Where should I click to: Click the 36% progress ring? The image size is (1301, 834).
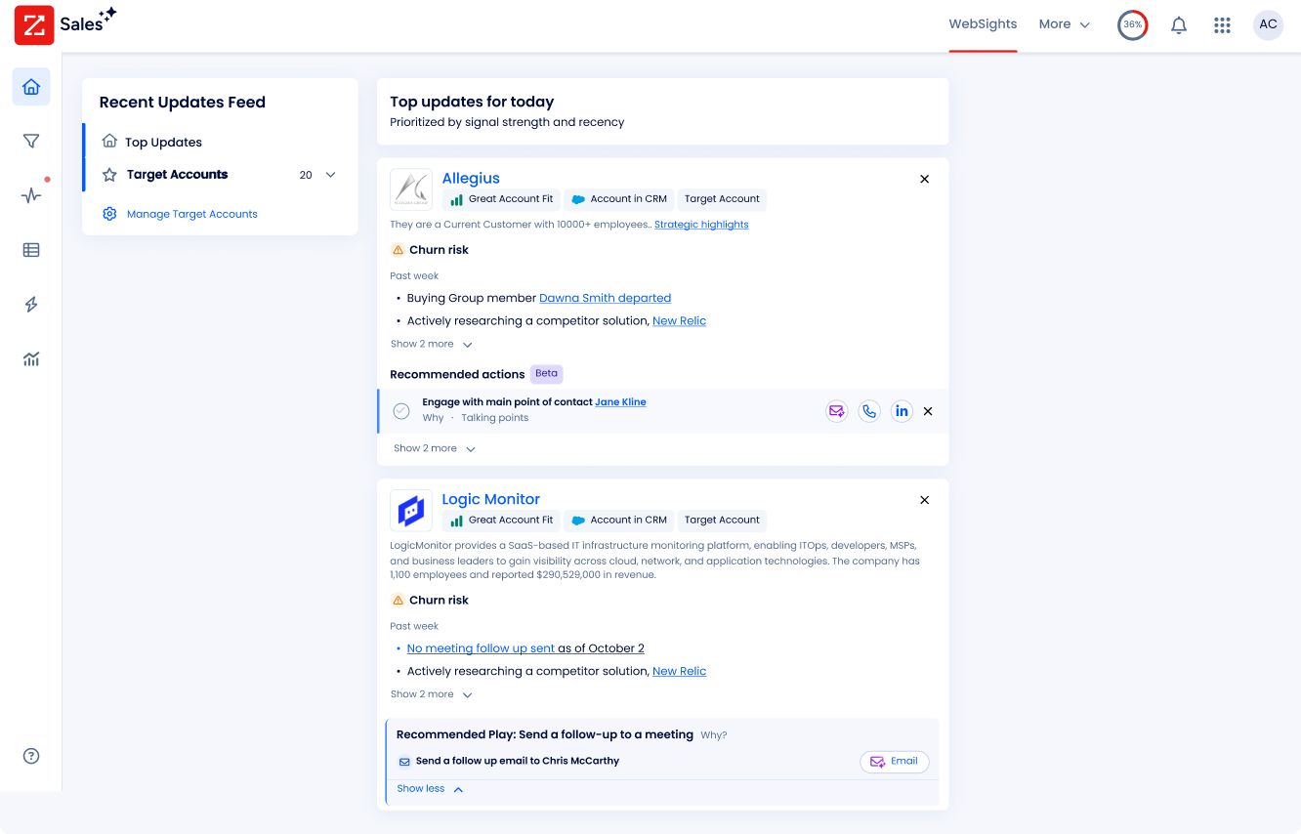(x=1133, y=25)
